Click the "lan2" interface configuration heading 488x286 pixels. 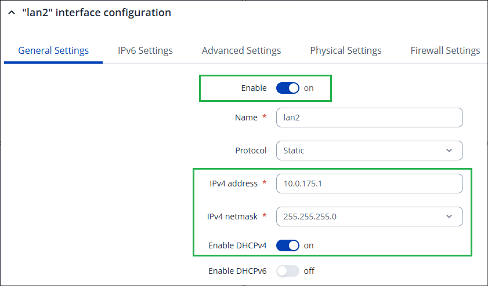[x=96, y=13]
